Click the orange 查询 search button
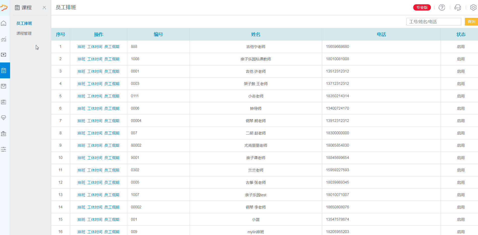 [471, 22]
